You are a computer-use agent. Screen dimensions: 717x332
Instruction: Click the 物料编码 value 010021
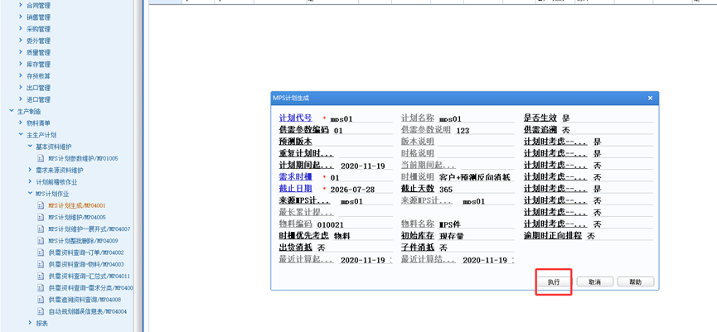330,224
